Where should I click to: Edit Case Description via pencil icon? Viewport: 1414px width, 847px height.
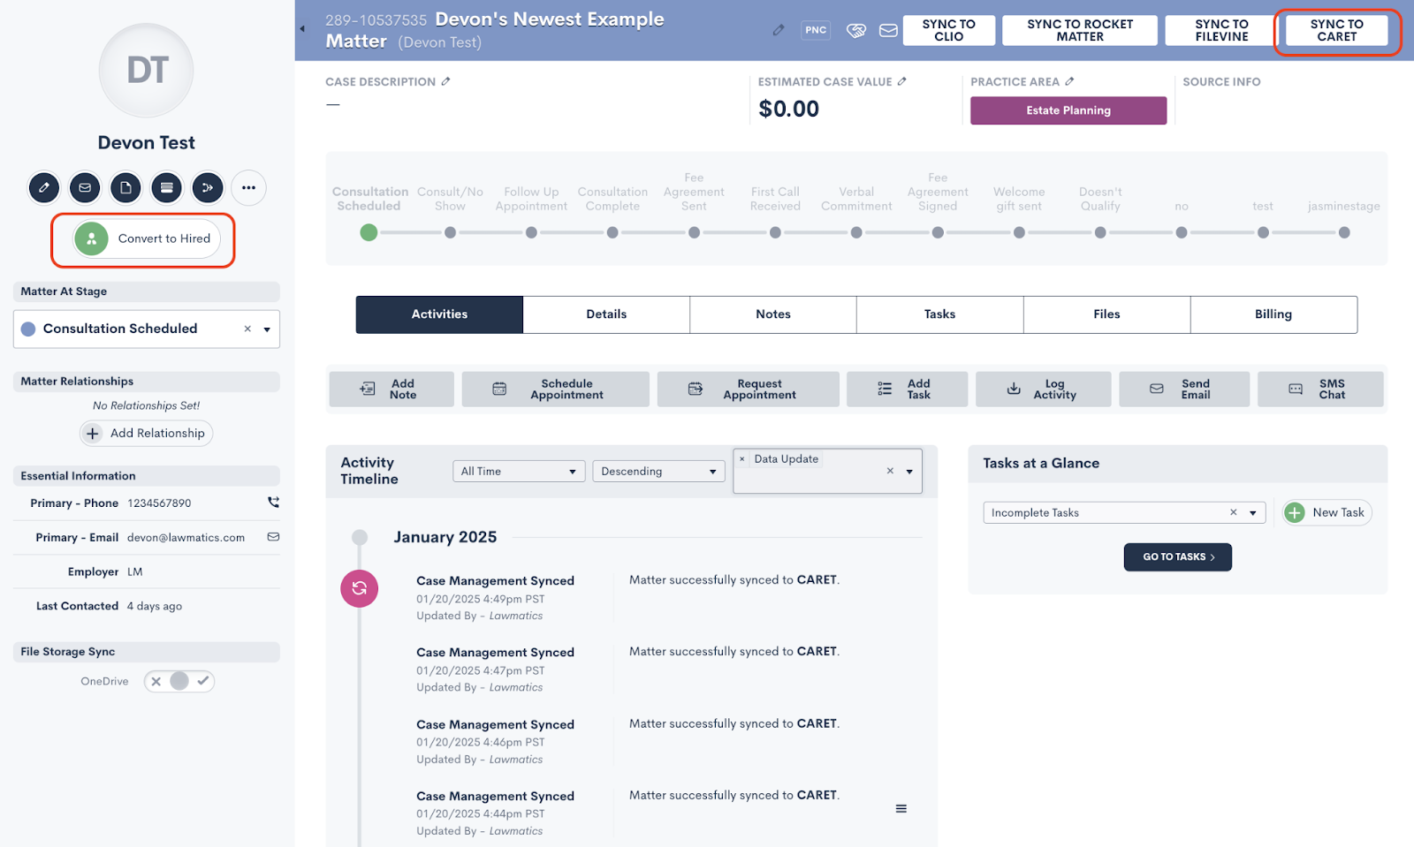[x=445, y=81]
